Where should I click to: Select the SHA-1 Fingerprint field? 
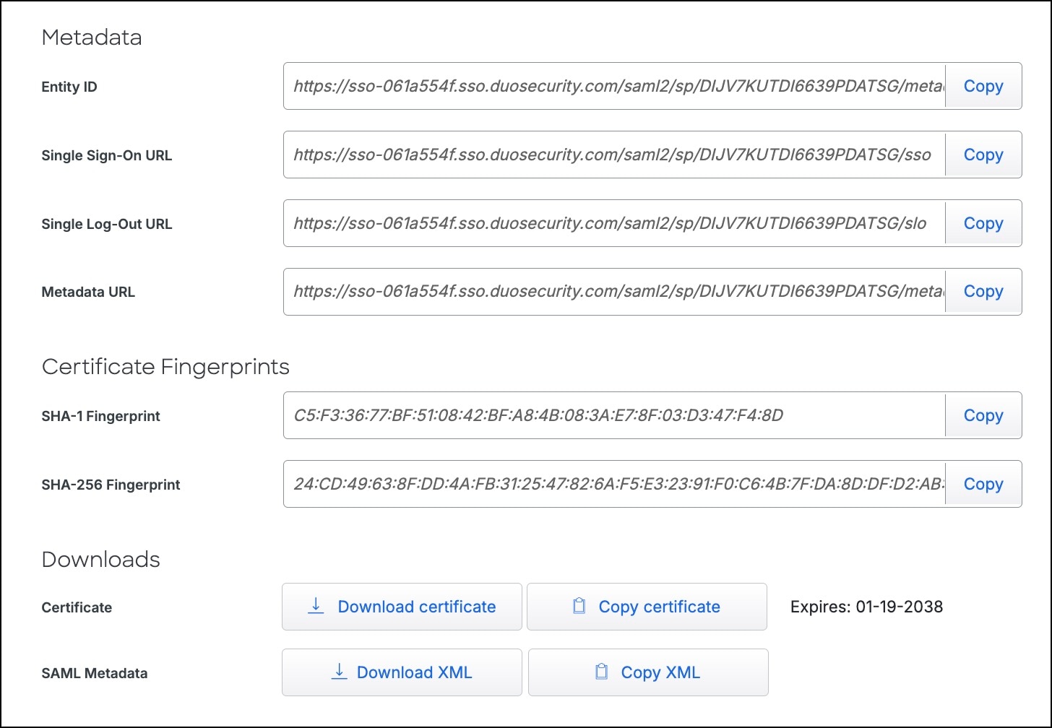click(x=614, y=415)
